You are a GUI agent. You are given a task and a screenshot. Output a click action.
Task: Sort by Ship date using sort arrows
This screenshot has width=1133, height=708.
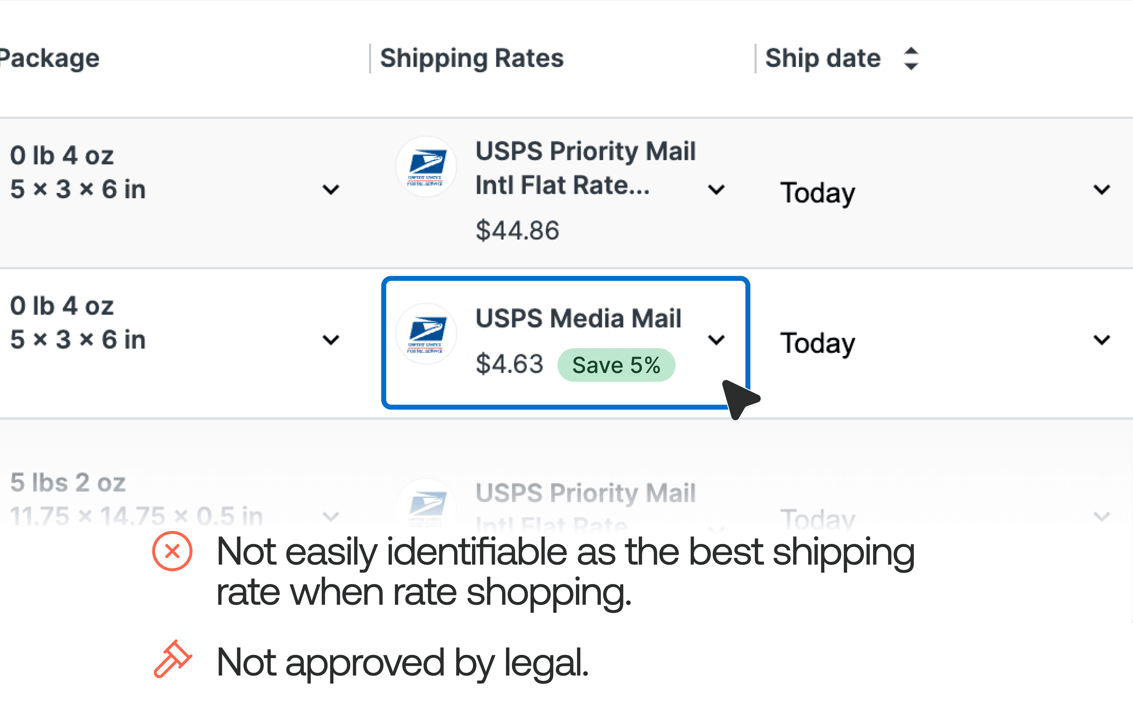coord(911,58)
